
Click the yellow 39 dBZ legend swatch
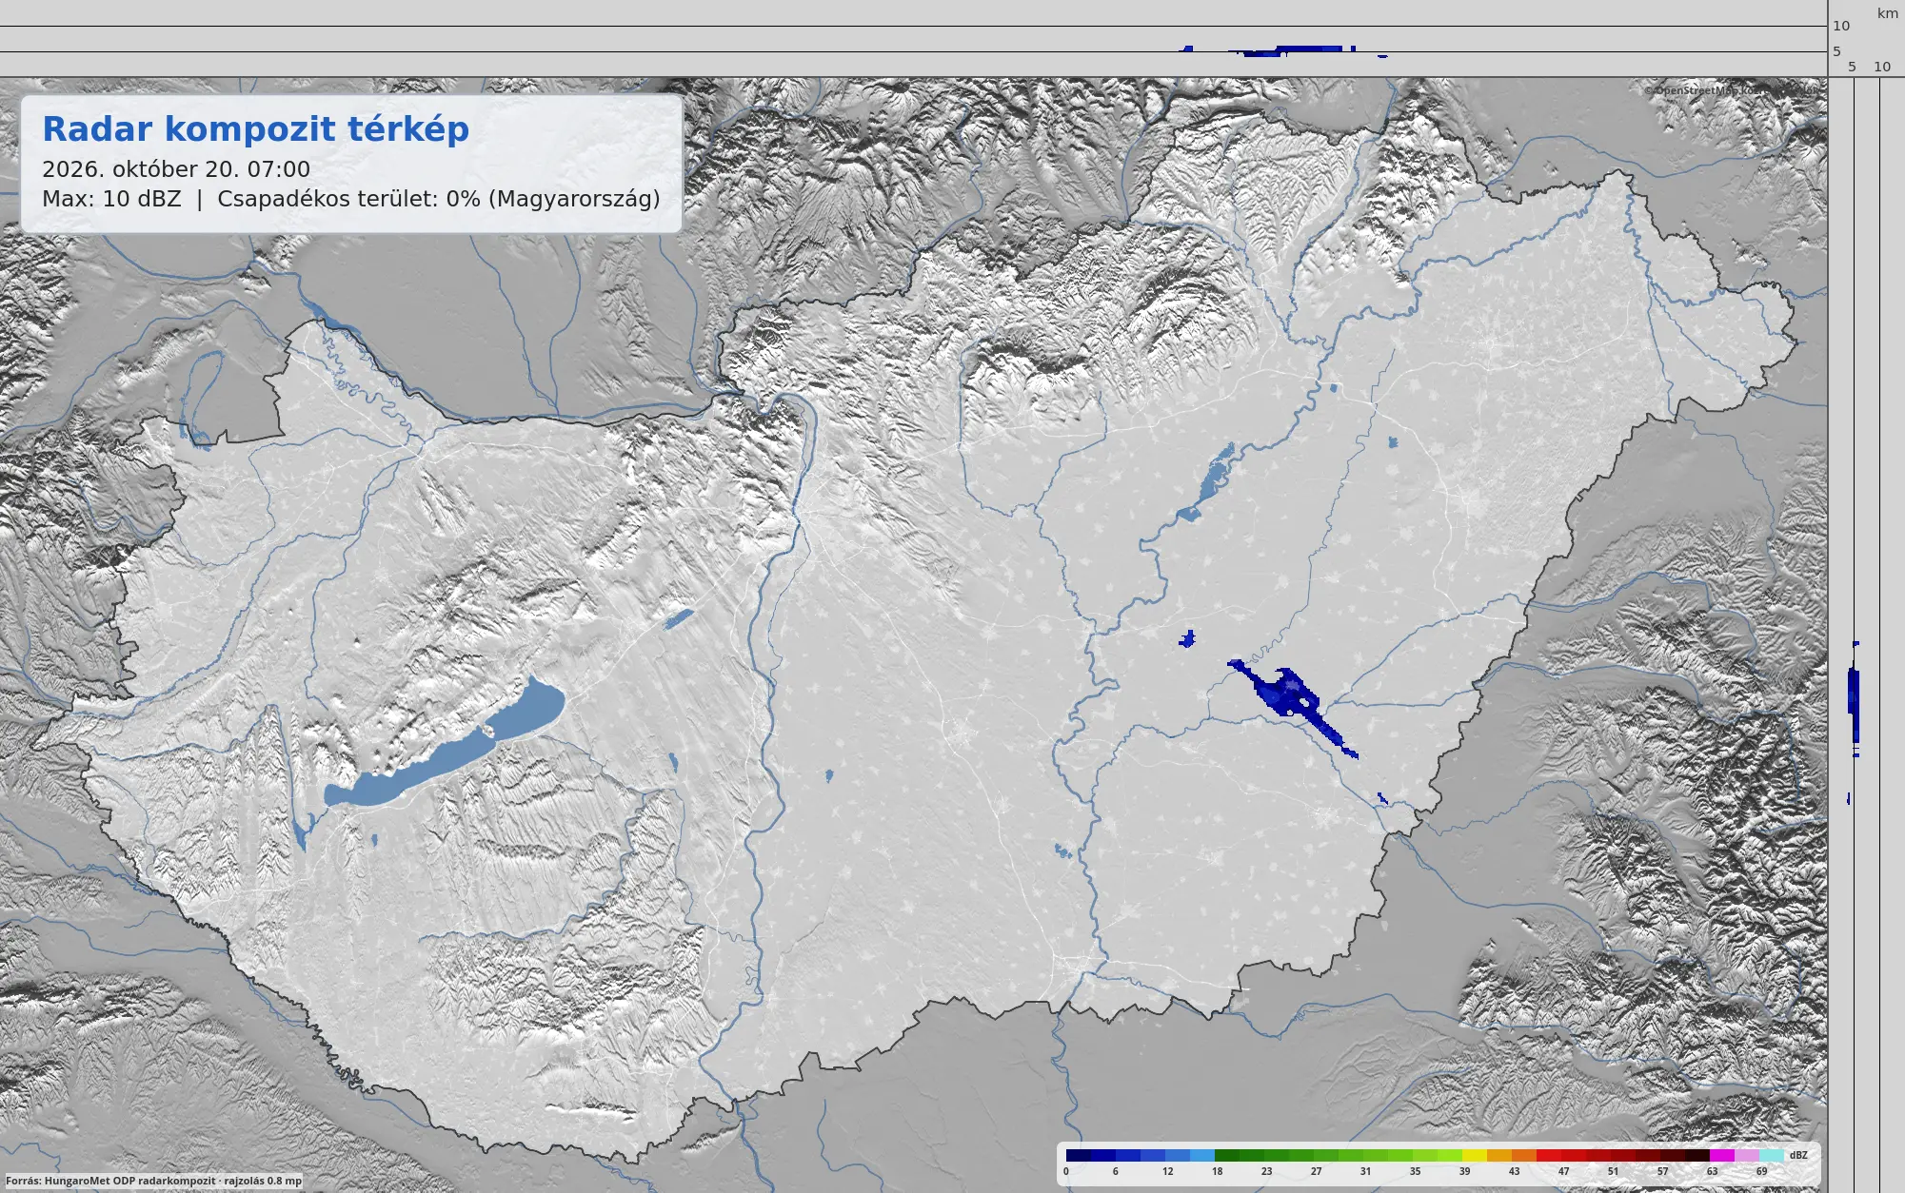coord(1474,1155)
